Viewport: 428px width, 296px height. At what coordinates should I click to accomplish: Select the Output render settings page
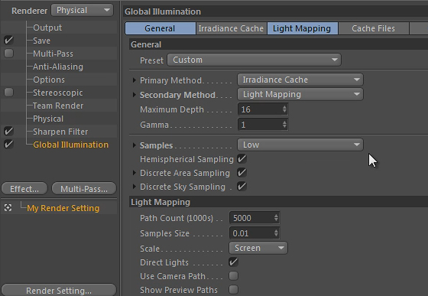[47, 28]
